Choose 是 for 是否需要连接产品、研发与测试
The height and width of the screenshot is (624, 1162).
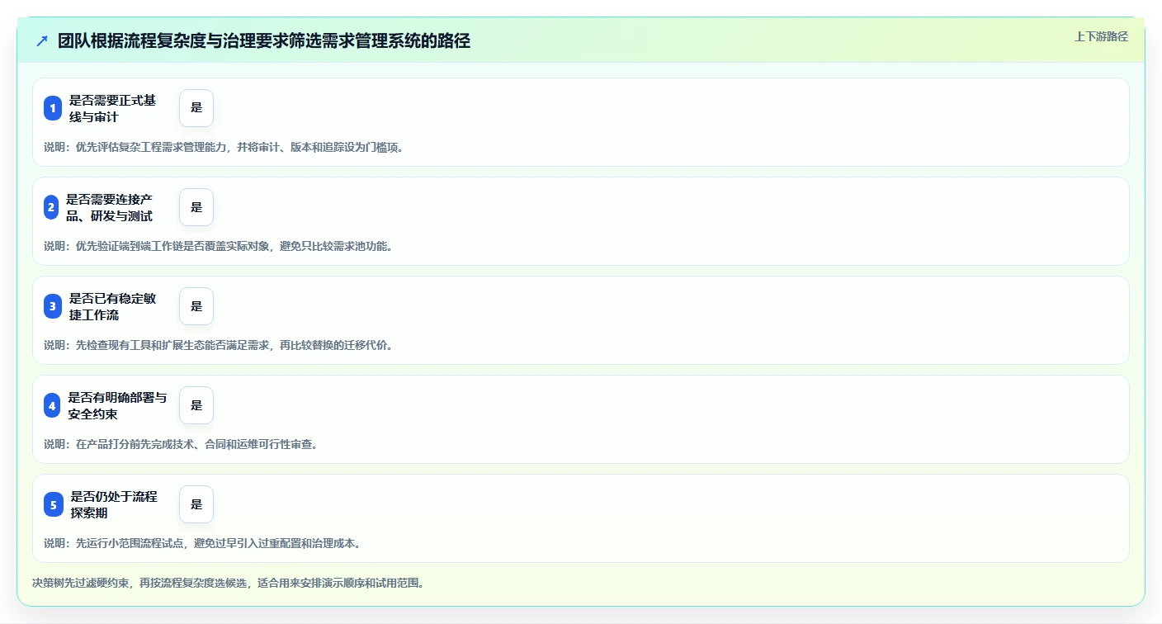pos(196,207)
